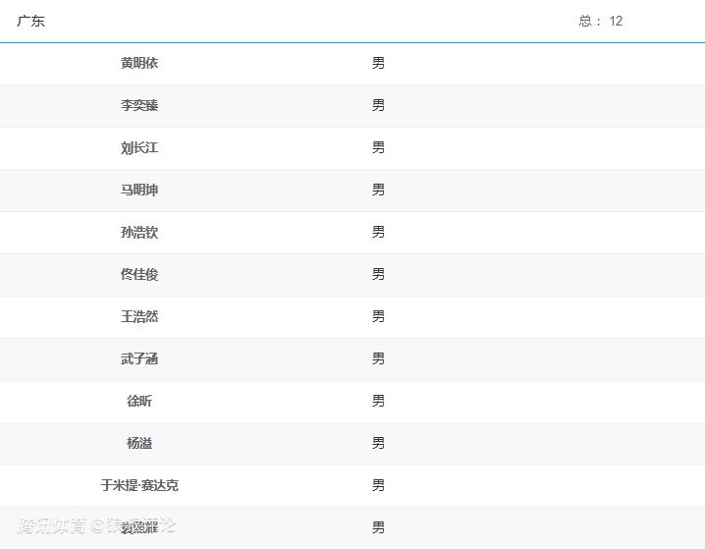Choose player 杨溢 in the list
The width and height of the screenshot is (705, 549).
coord(139,443)
